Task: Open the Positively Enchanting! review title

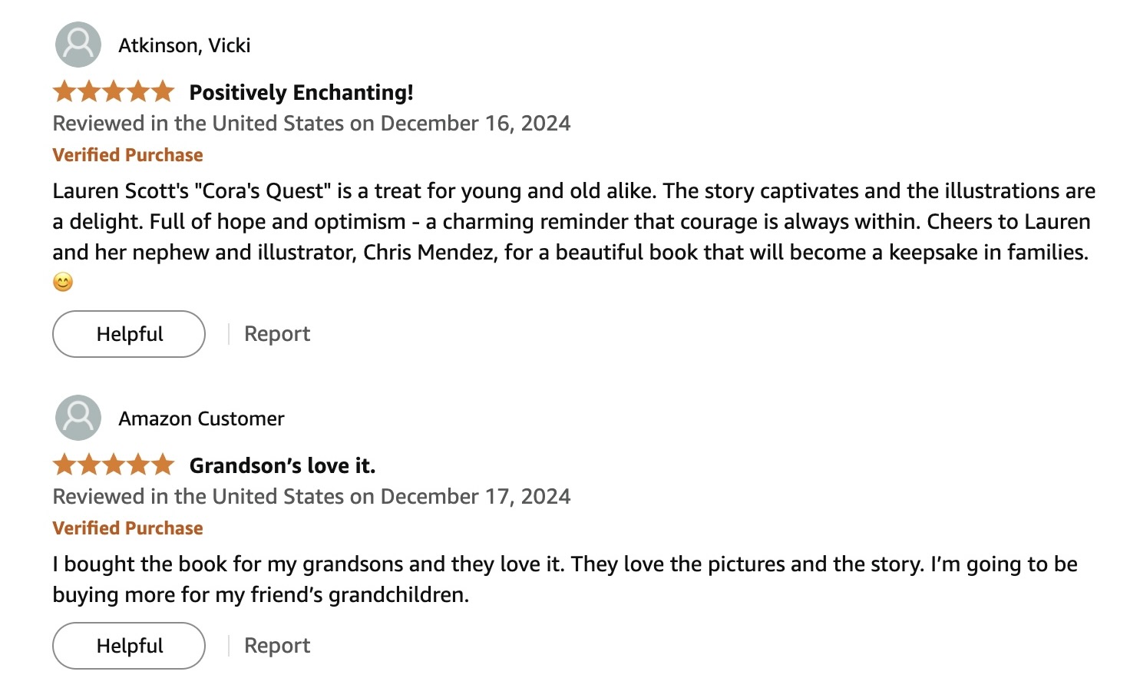Action: [301, 92]
